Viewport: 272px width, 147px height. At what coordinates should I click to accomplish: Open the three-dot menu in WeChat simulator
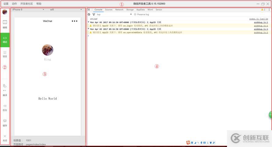tap(75, 21)
